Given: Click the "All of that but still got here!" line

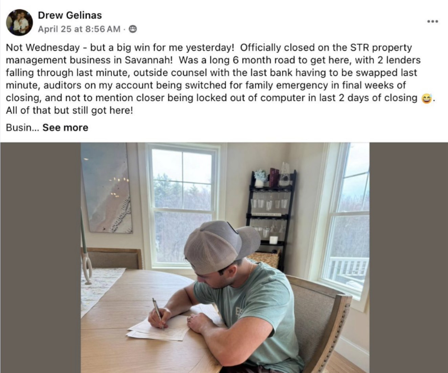Looking at the screenshot, I should coord(69,110).
